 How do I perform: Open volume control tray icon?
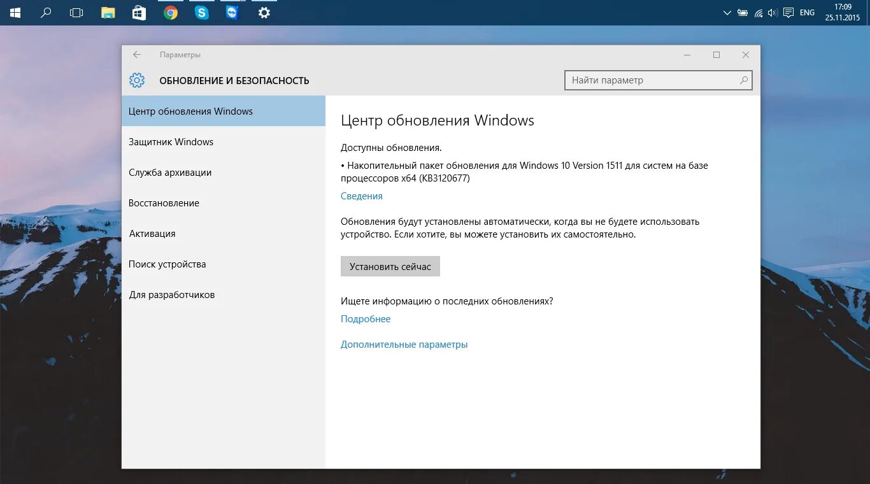point(773,13)
